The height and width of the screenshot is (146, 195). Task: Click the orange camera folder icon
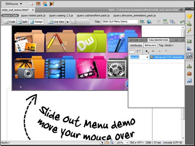(29, 67)
